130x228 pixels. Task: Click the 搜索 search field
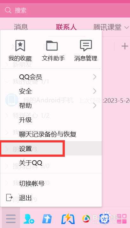click(65, 10)
